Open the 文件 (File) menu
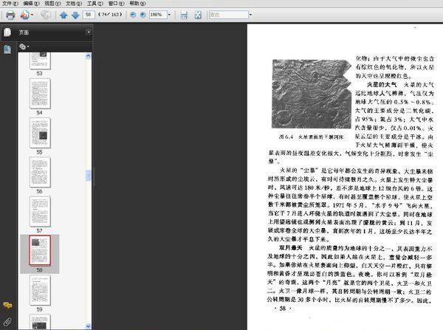Viewport: 443px width, 330px height. (x=10, y=4)
